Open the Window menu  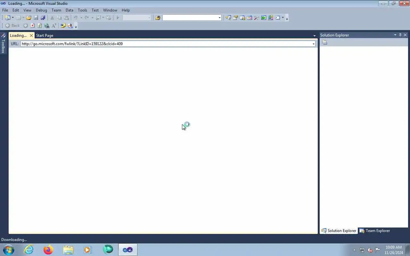click(x=110, y=10)
